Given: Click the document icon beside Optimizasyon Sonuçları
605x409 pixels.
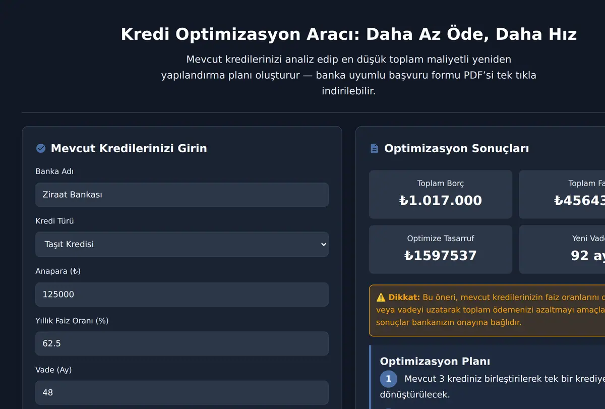Looking at the screenshot, I should [x=374, y=148].
